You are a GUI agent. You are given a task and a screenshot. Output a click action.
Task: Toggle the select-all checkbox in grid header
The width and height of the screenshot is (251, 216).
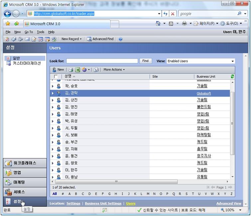[x=56, y=76]
